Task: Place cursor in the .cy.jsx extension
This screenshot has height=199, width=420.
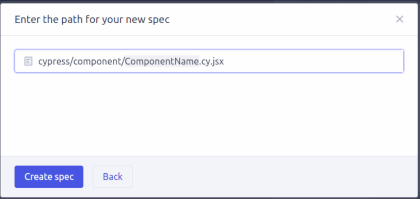Action: pyautogui.click(x=211, y=62)
